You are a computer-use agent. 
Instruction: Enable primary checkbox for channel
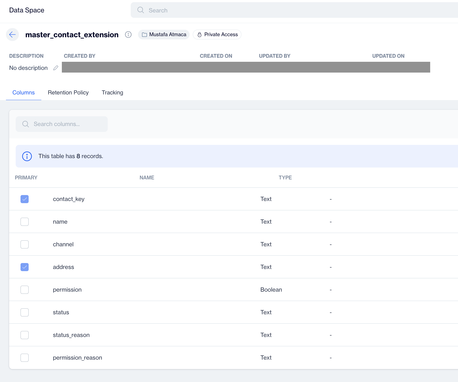pos(25,244)
